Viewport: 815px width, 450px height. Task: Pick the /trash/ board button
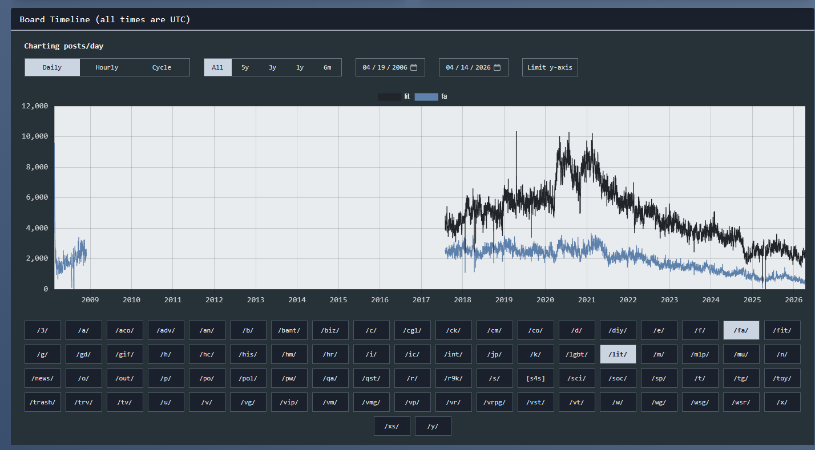click(43, 402)
